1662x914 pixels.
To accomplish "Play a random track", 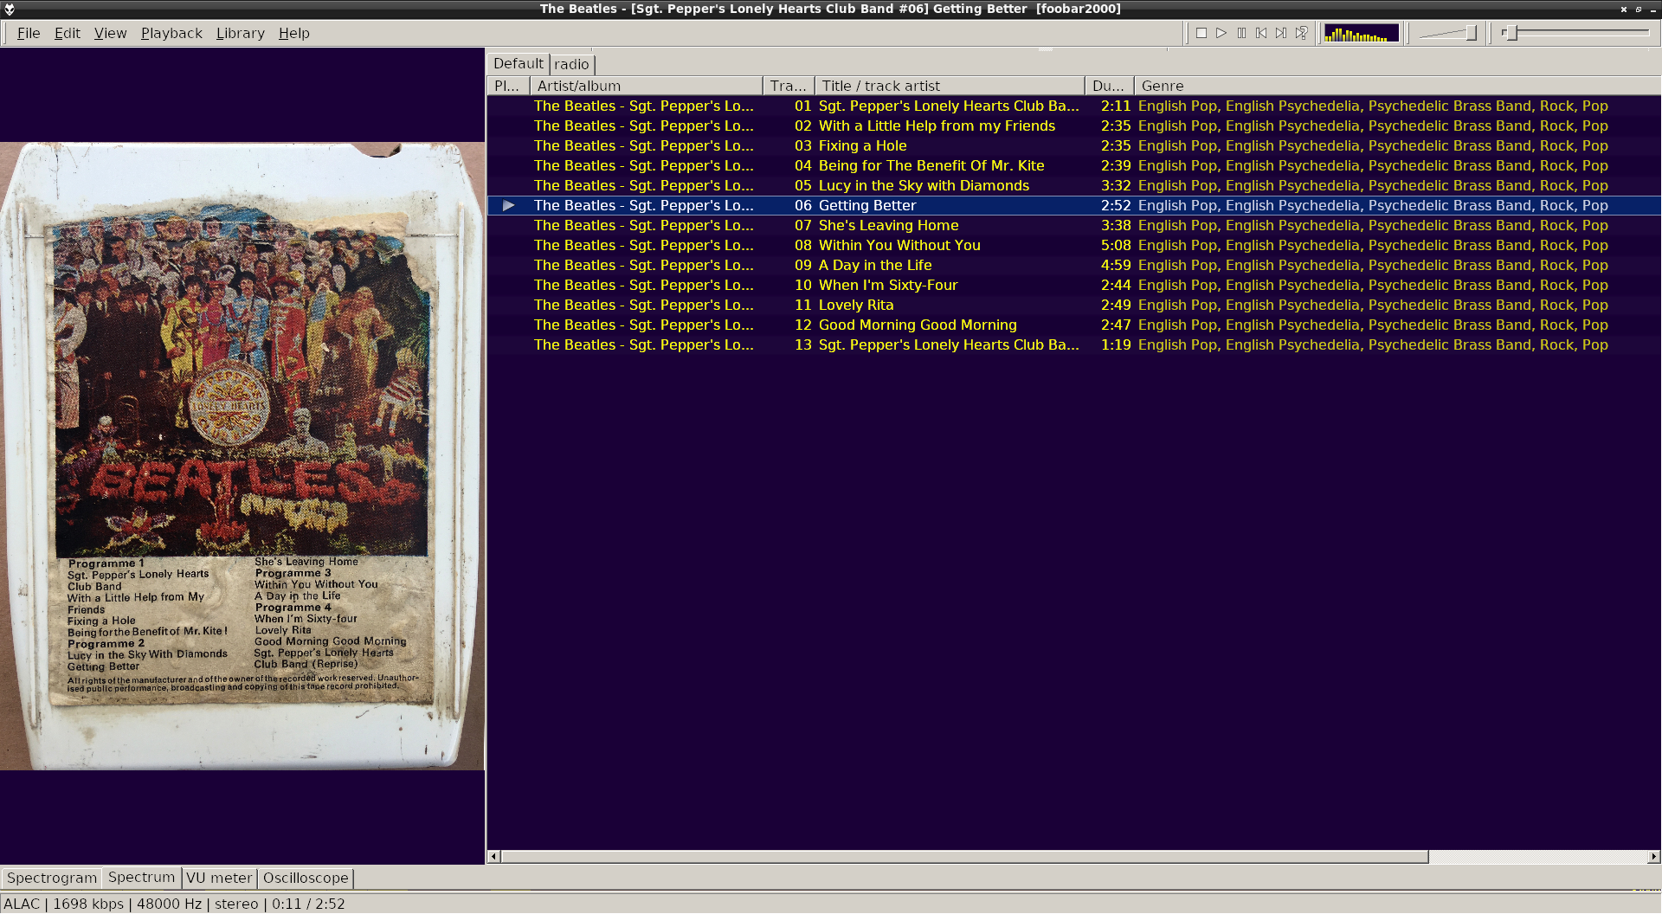I will [1301, 33].
